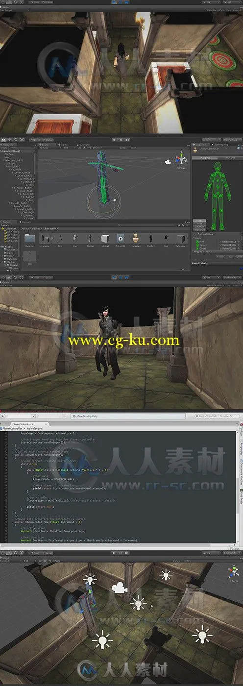Open Layout dropdown in the top Game window
This screenshot has width=243, height=686.
tap(232, 2)
